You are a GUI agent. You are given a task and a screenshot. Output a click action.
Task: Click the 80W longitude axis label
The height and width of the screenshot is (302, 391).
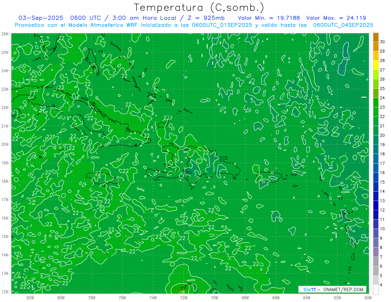(x=61, y=297)
